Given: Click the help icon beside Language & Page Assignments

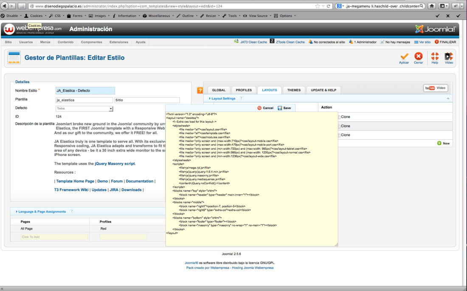Looking at the screenshot, I should point(71,211).
